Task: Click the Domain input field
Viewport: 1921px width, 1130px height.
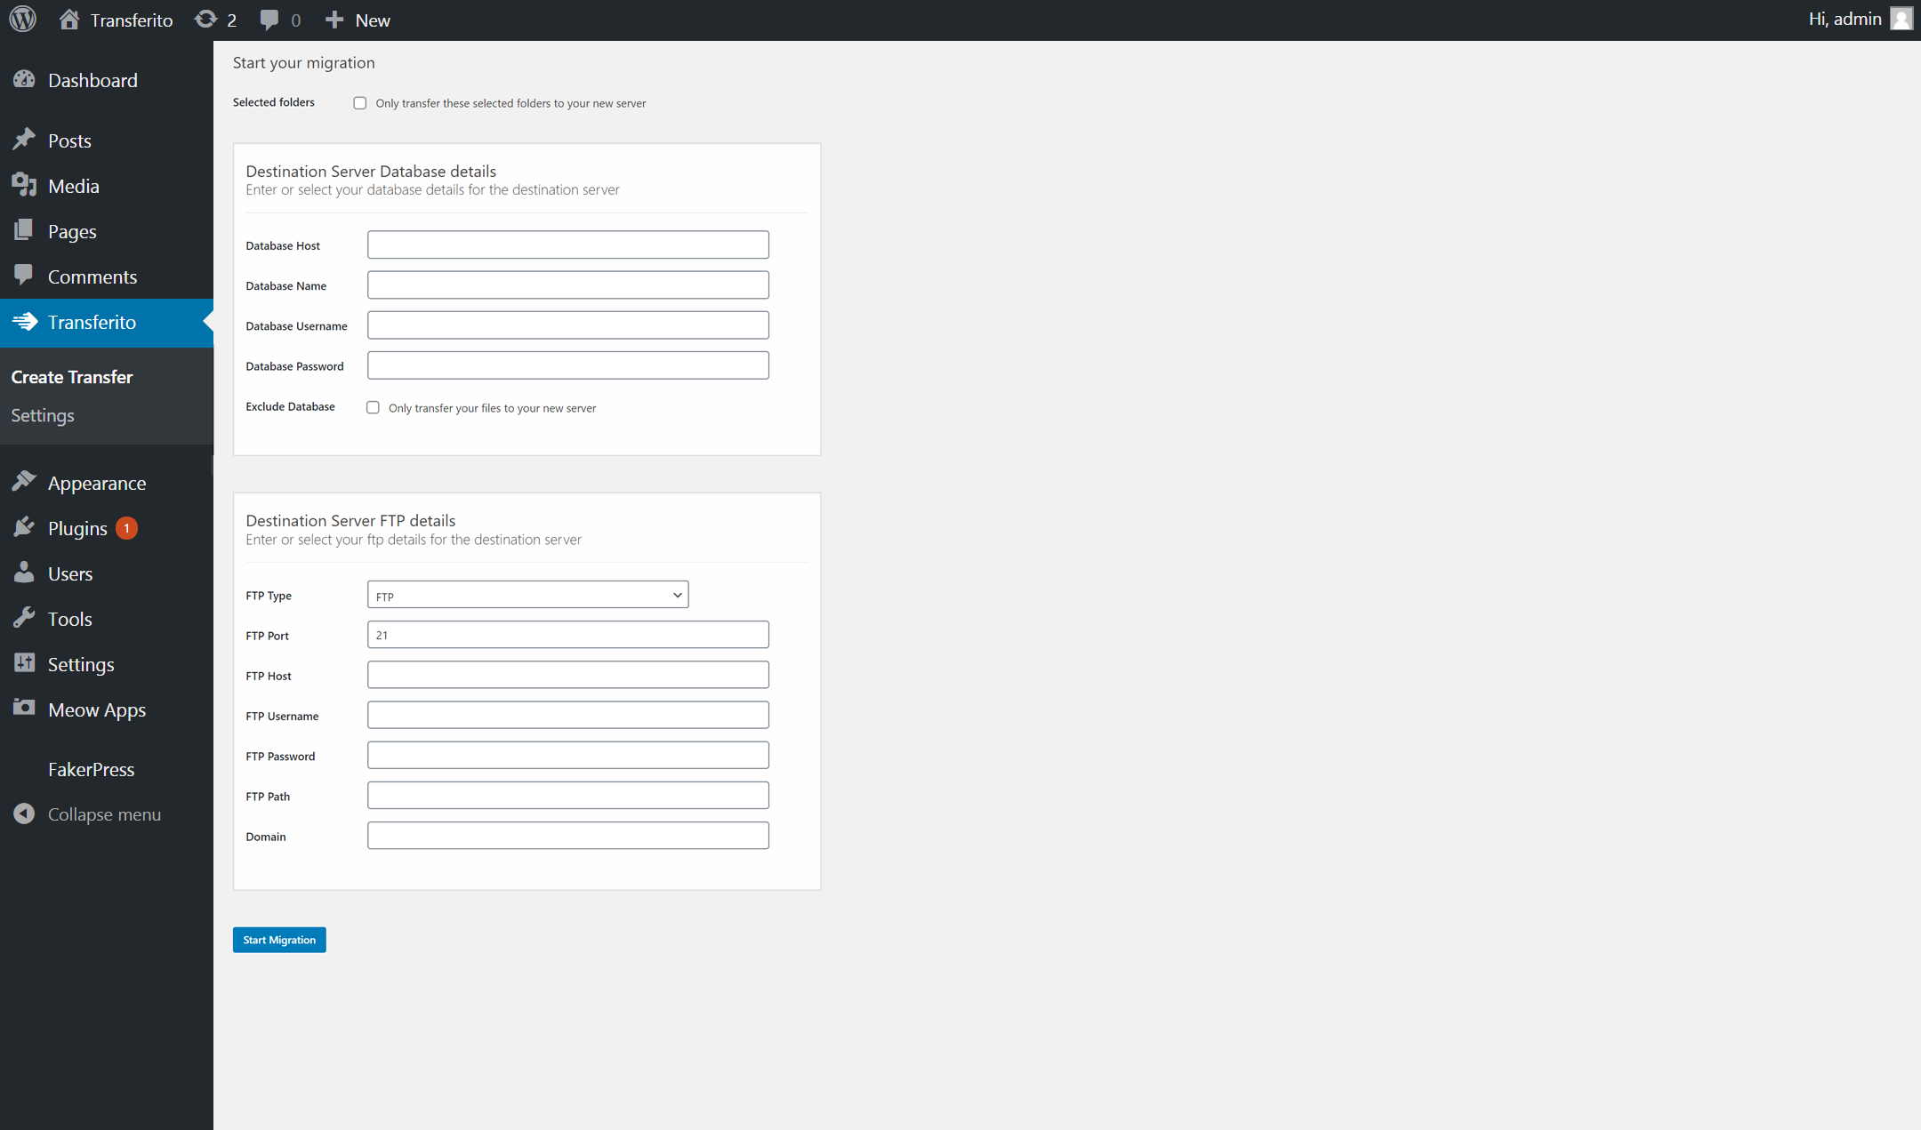Action: click(x=567, y=836)
